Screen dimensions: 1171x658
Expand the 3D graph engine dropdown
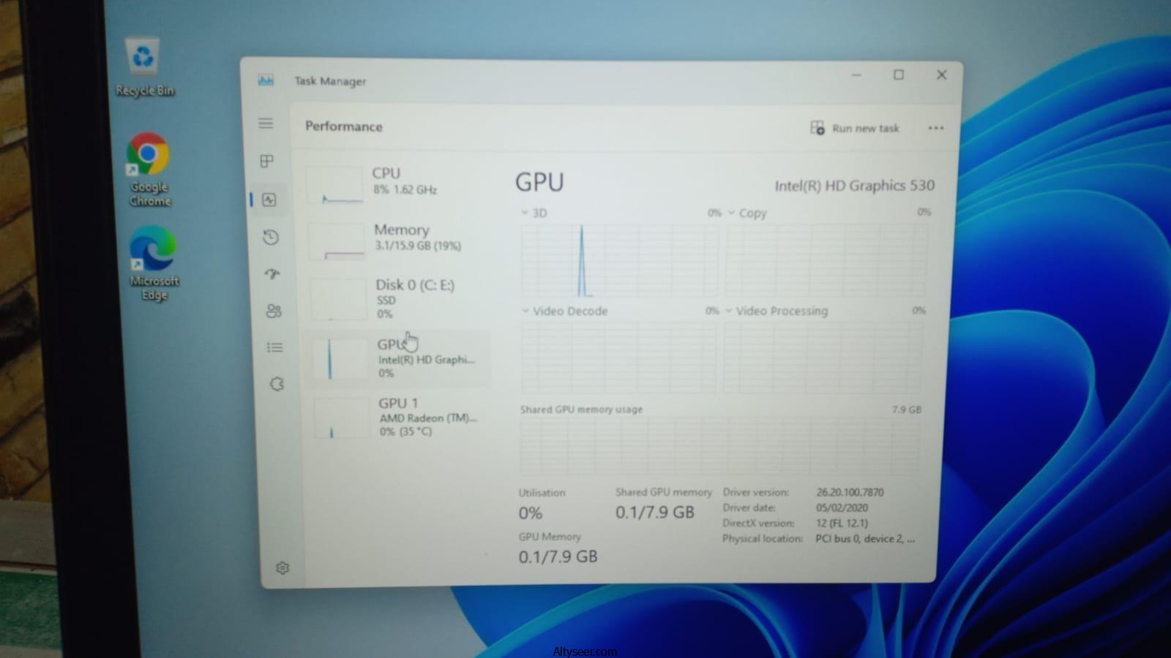[525, 213]
